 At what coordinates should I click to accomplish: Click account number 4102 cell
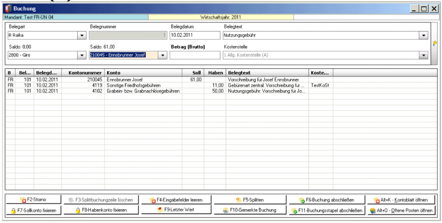(x=97, y=91)
